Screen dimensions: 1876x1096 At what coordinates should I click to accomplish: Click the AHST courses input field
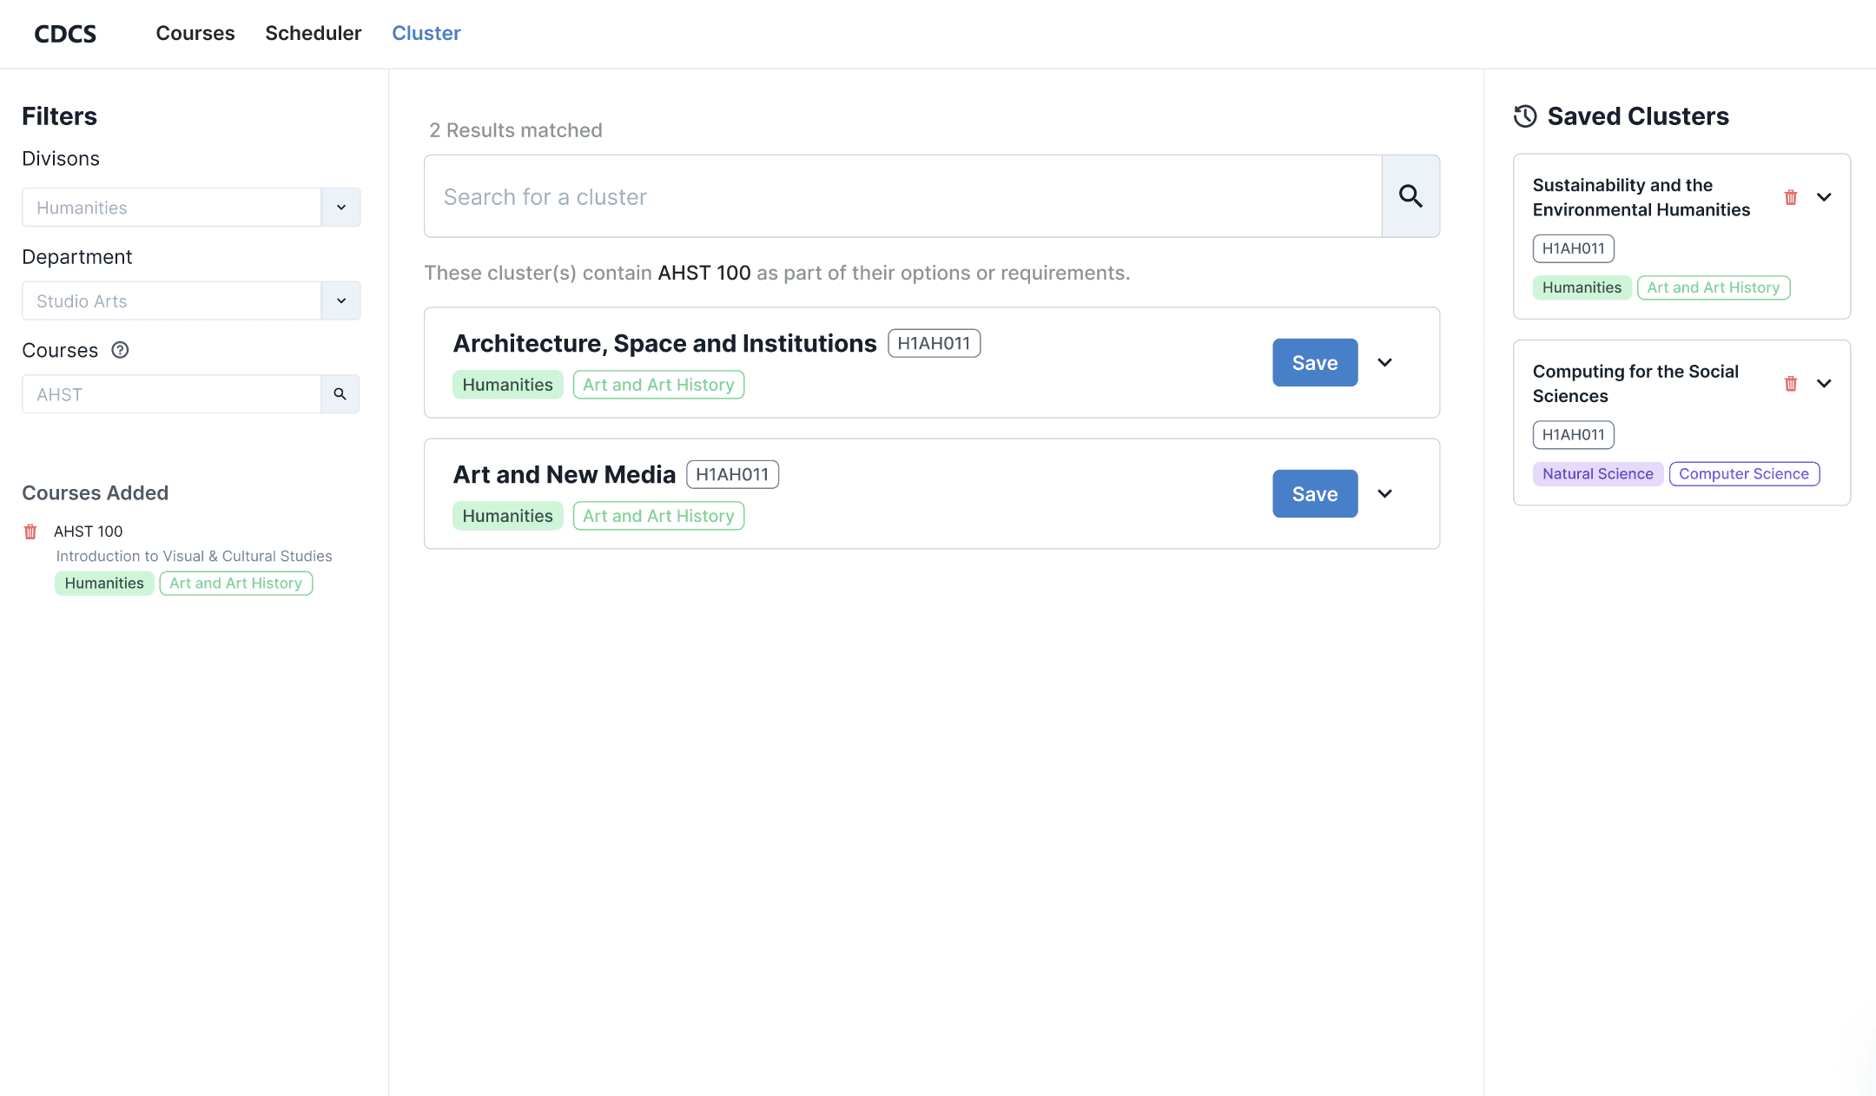coord(171,394)
